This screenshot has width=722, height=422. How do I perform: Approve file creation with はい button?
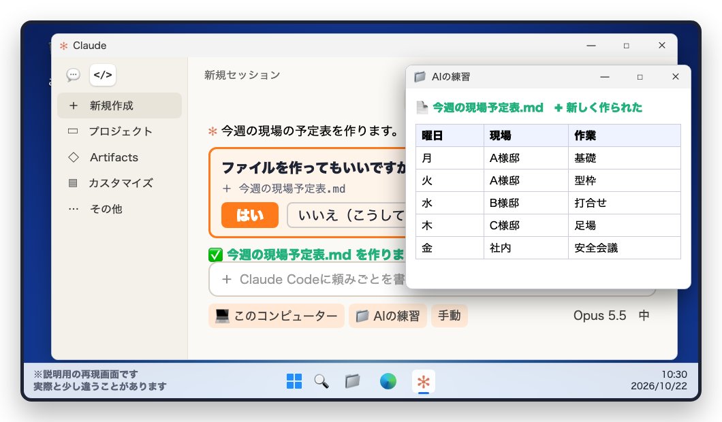pyautogui.click(x=249, y=215)
